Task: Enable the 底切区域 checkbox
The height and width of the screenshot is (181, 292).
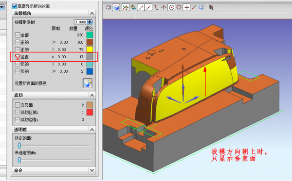Action: click(x=18, y=112)
